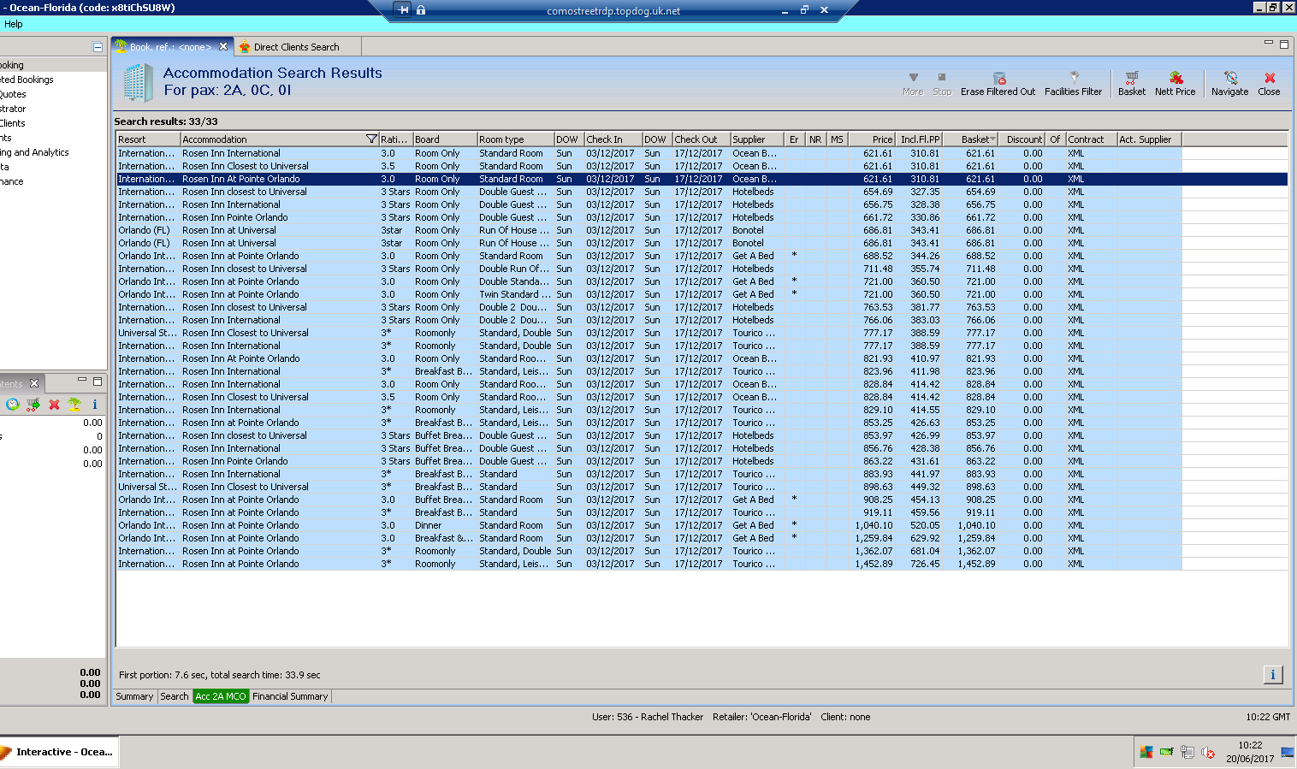Click the Show Desktop taskbar button
The height and width of the screenshot is (769, 1297).
tap(1287, 752)
